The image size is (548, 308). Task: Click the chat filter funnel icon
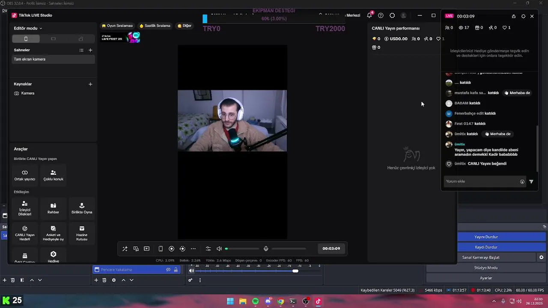click(531, 182)
